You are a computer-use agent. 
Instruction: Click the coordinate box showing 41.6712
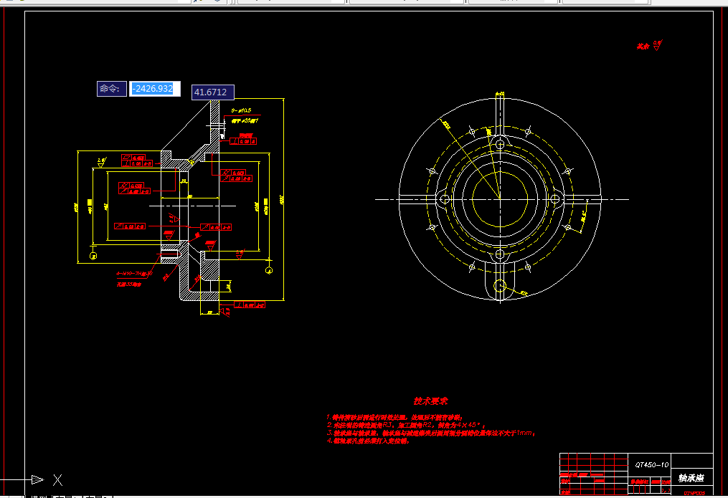[x=212, y=92]
